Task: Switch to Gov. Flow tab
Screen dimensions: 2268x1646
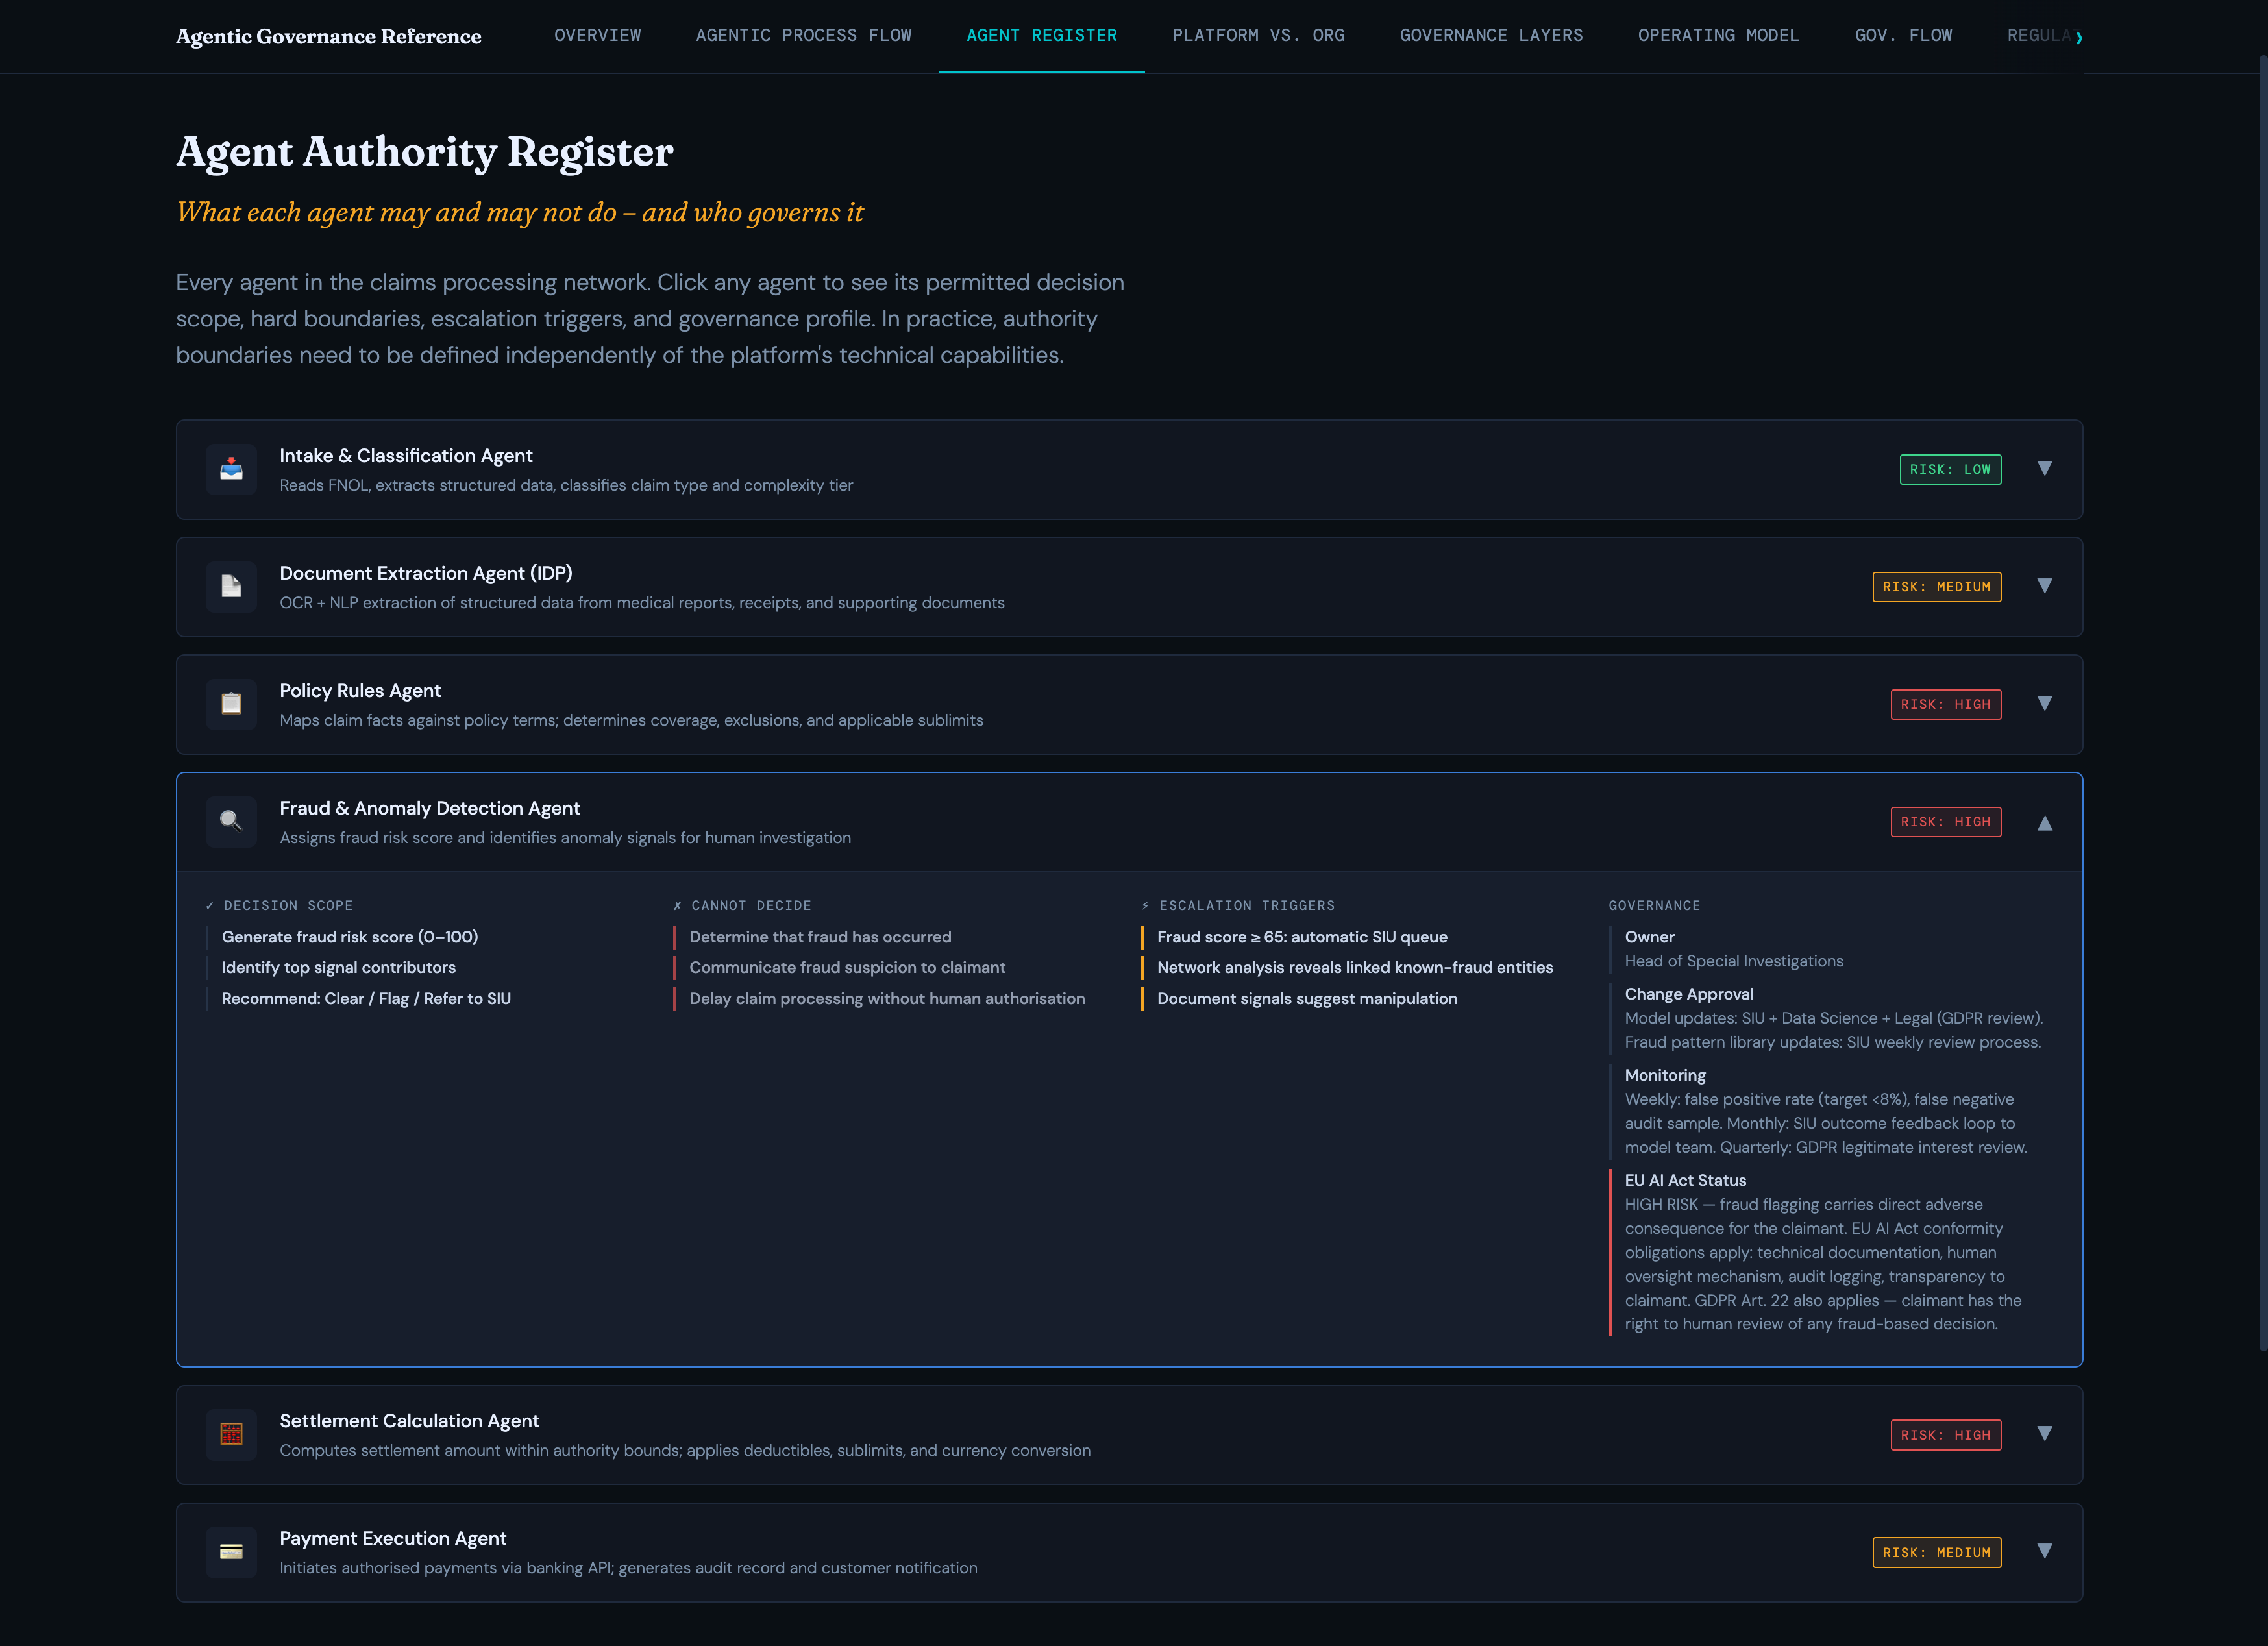Action: [x=1903, y=36]
